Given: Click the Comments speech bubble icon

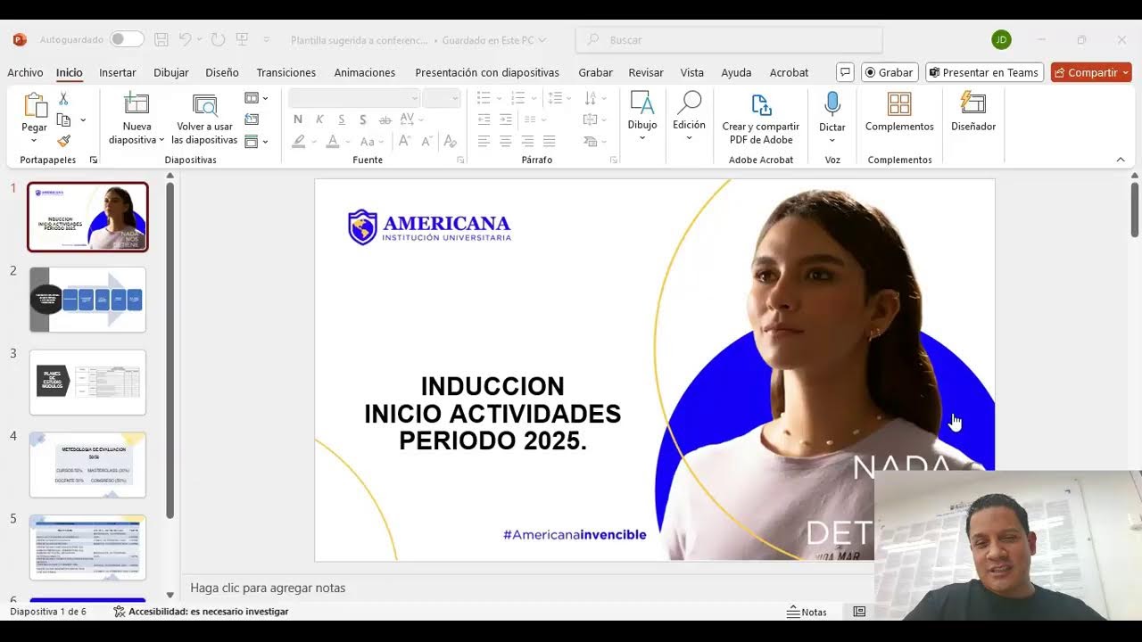Looking at the screenshot, I should [x=846, y=72].
